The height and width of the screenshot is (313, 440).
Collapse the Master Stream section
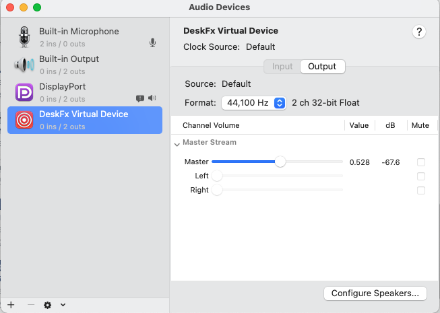coord(177,145)
